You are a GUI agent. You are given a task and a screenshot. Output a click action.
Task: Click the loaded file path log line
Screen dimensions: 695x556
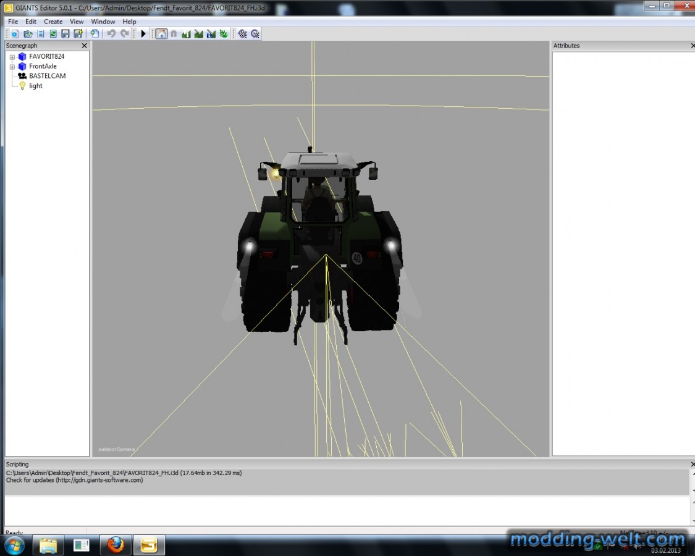124,473
